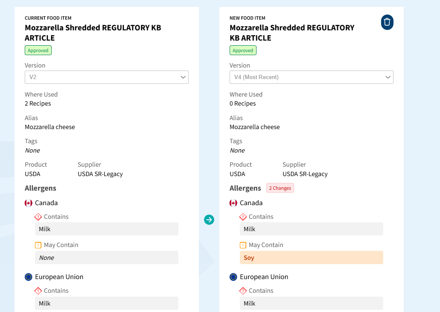Click the trash icon on the new food item
440x312 pixels.
pos(387,22)
